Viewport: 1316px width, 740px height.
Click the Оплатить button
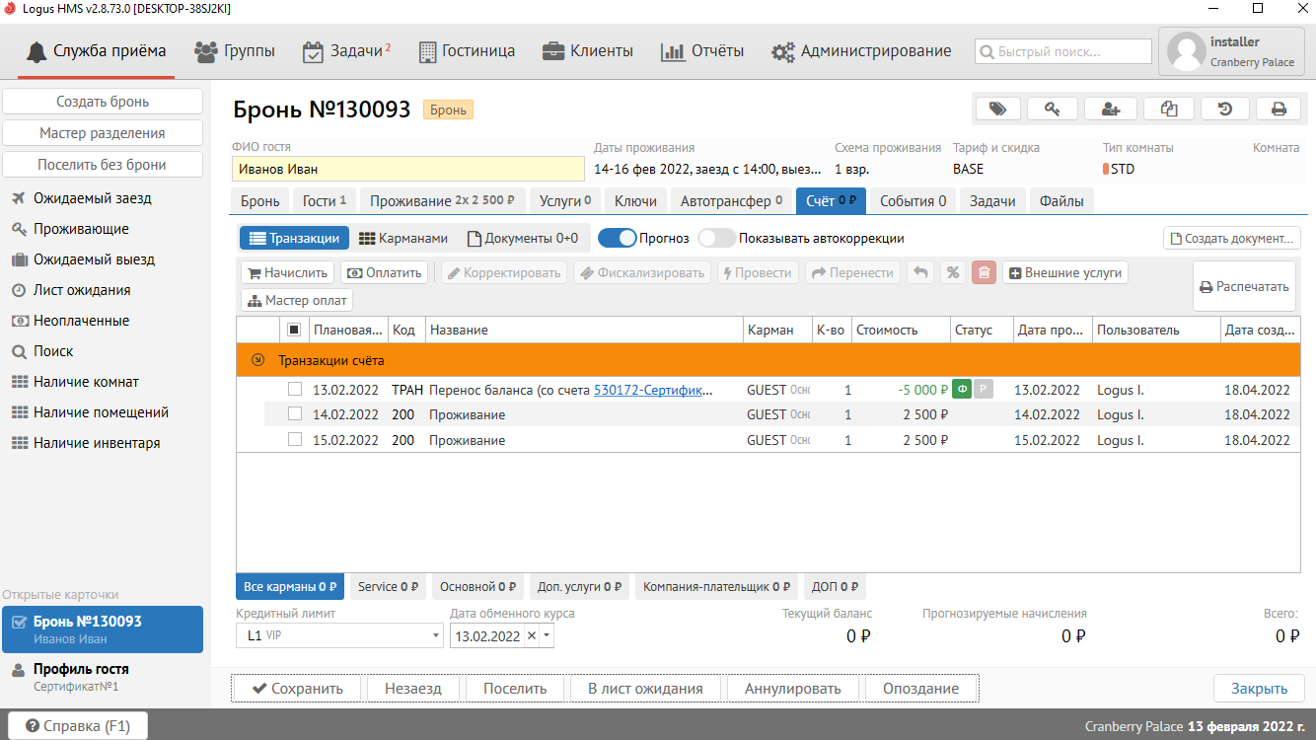click(385, 273)
